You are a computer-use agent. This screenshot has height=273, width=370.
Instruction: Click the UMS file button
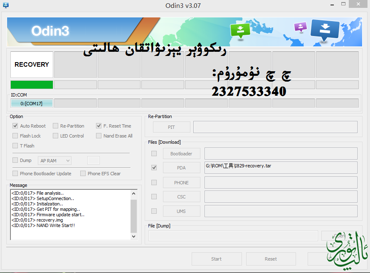pos(181,211)
